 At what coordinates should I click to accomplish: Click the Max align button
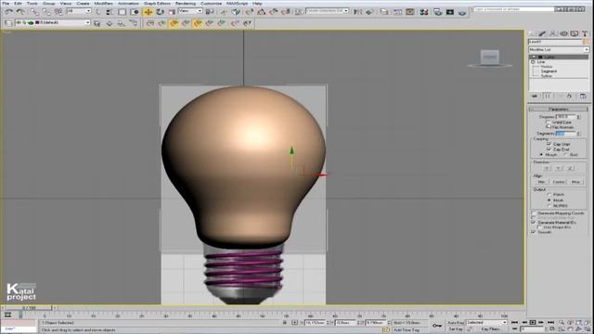click(575, 182)
